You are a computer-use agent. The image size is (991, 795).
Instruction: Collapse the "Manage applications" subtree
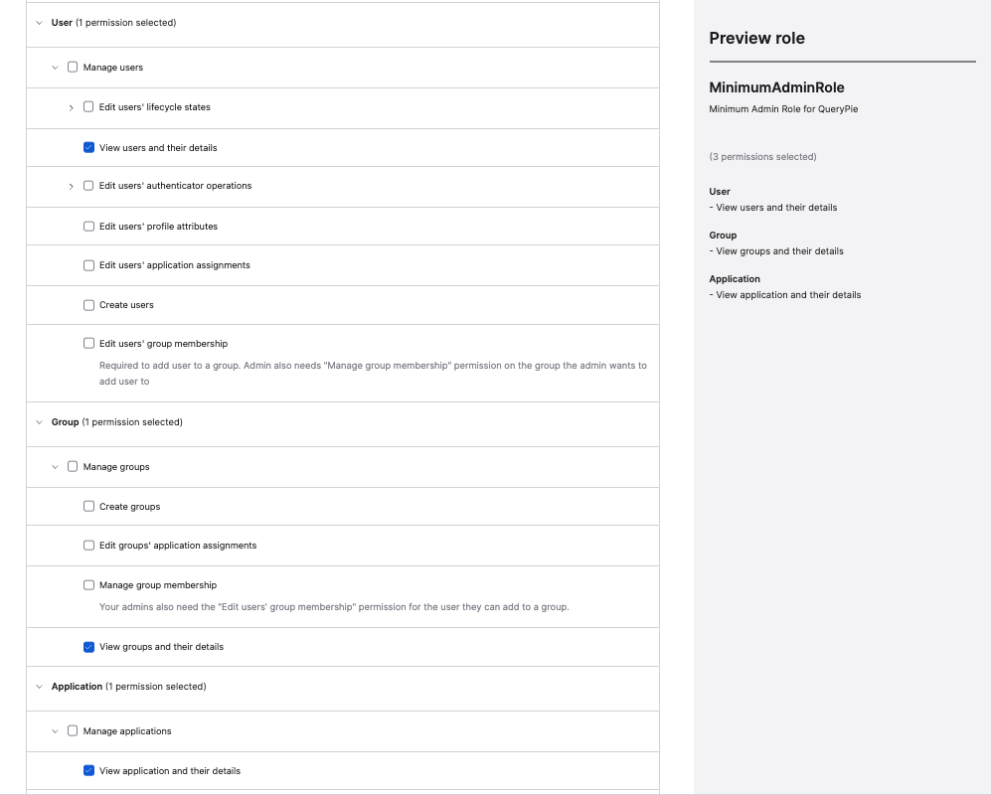point(56,730)
